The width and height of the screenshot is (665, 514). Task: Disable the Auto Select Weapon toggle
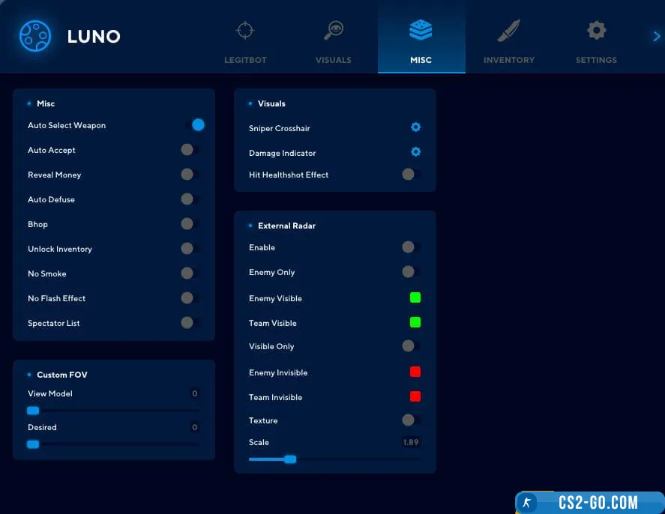coord(194,125)
